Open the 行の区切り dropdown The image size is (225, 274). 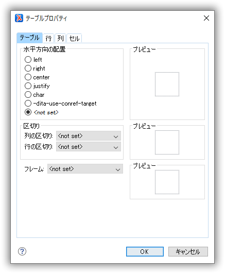89,147
